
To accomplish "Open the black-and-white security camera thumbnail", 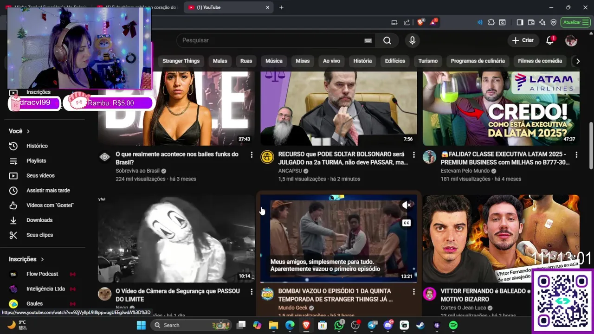I will pos(176,238).
